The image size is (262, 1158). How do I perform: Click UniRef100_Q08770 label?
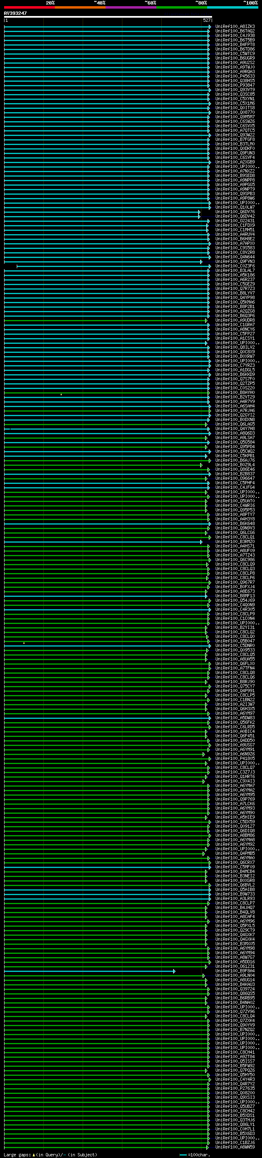point(235,113)
